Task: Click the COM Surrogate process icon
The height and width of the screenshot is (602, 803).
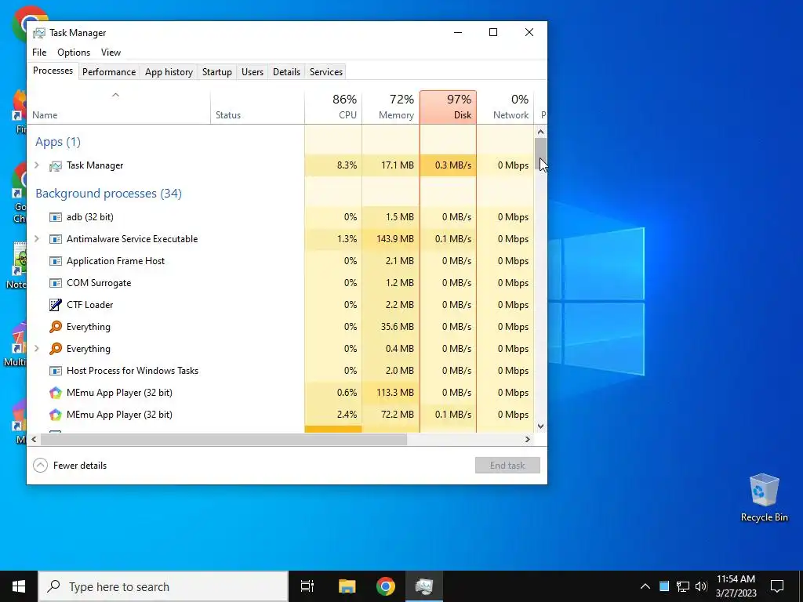Action: pyautogui.click(x=56, y=283)
